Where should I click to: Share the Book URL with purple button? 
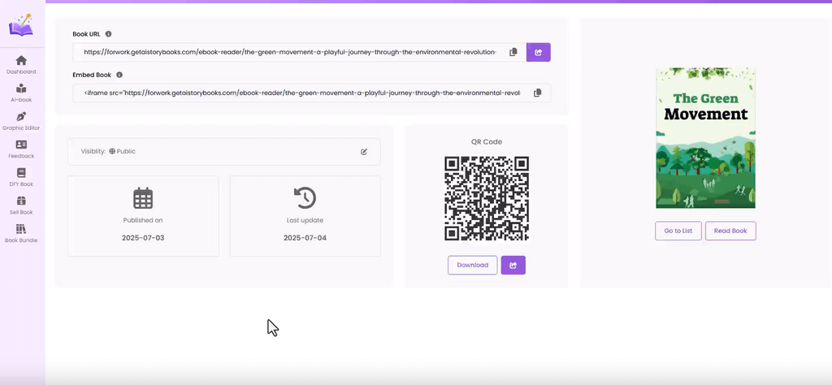538,52
